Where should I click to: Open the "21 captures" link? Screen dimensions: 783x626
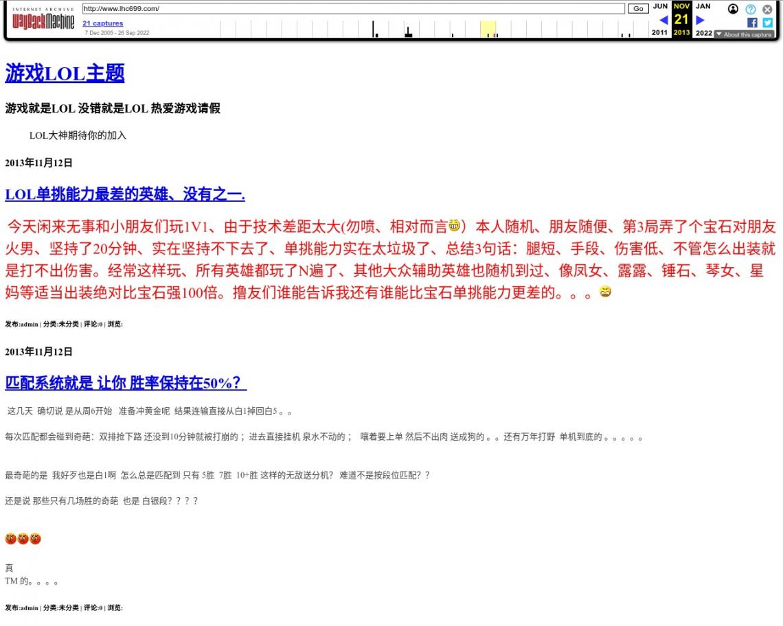pyautogui.click(x=103, y=23)
